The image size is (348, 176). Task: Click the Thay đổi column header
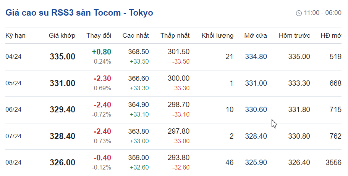pyautogui.click(x=99, y=36)
